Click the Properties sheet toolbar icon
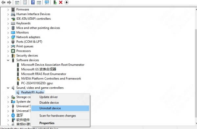This screenshot has width=197, height=129. [25, 2]
